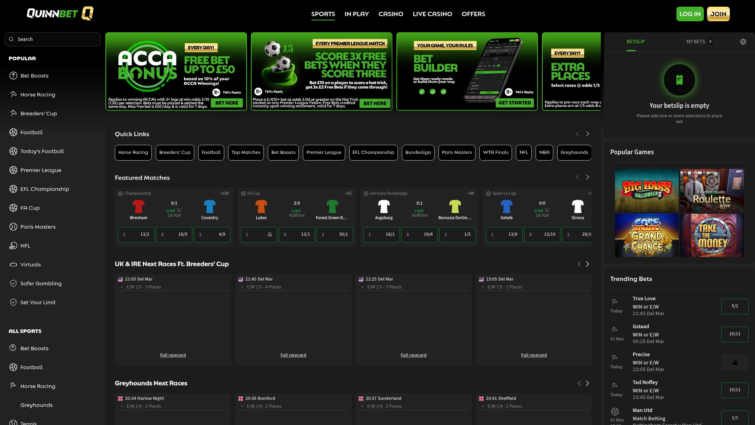The image size is (755, 425).
Task: Select Getafe win odds 13/8
Action: (x=504, y=235)
